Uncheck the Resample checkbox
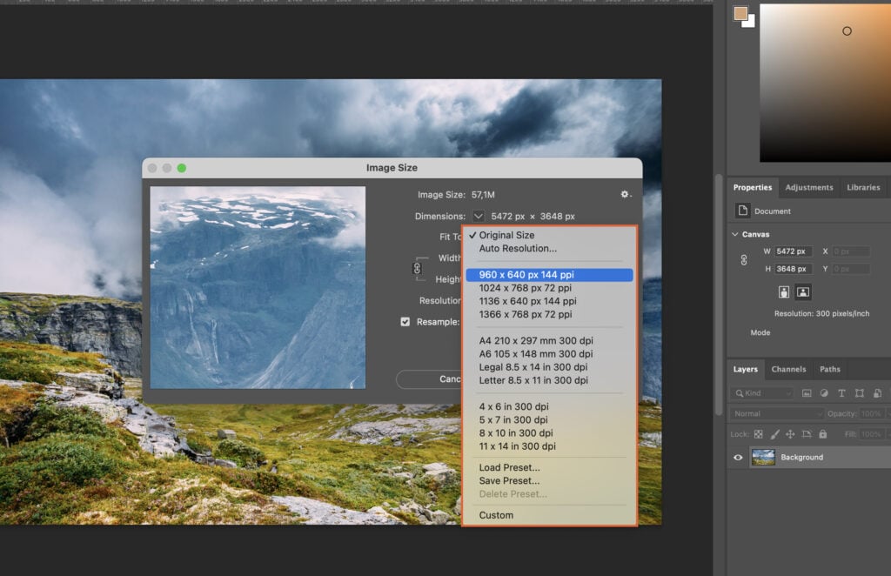 (x=405, y=321)
